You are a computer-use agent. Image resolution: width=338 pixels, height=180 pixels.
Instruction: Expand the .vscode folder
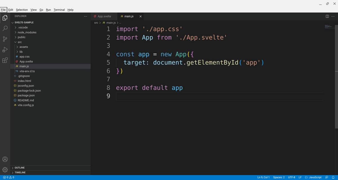pyautogui.click(x=50, y=27)
